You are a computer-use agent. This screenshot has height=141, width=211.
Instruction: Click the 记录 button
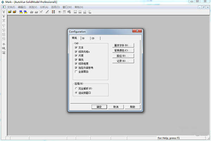coord(123,61)
